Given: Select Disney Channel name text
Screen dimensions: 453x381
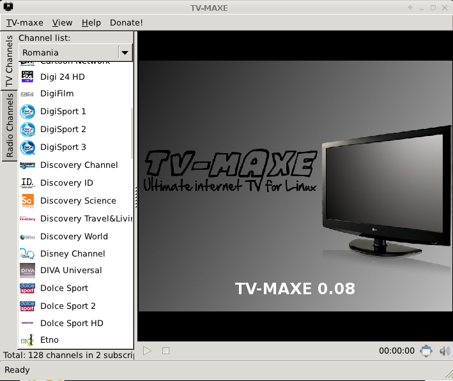Looking at the screenshot, I should point(73,254).
